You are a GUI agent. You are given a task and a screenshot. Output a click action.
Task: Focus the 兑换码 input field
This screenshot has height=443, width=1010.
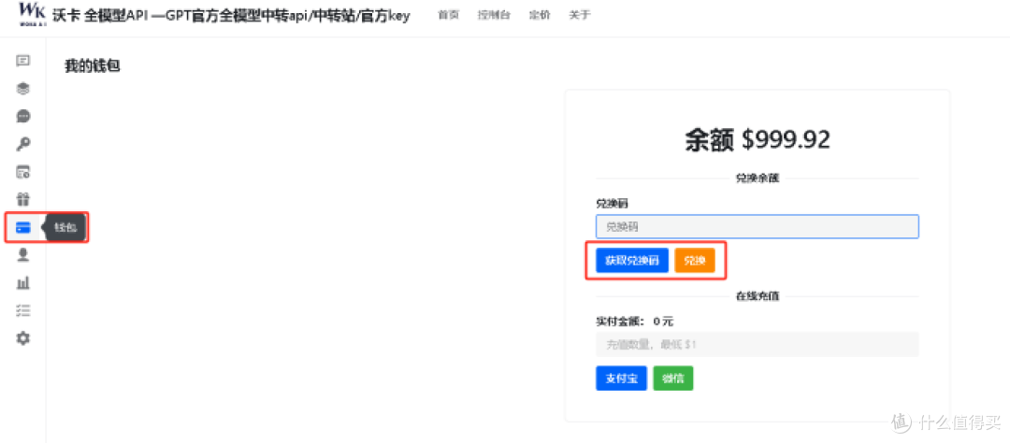tap(757, 227)
